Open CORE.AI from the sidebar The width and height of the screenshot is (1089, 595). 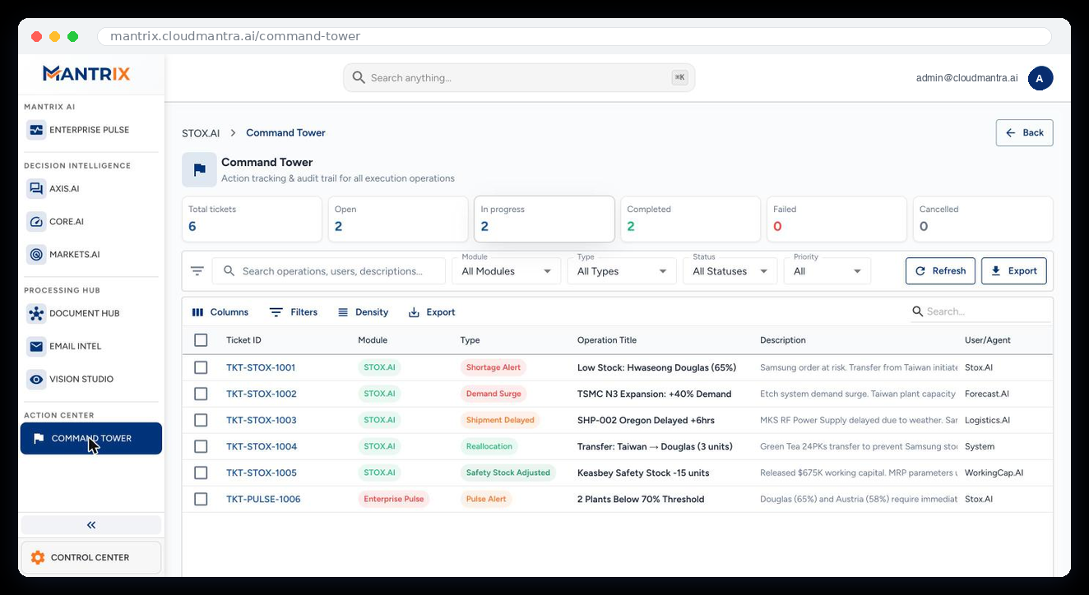coord(91,222)
